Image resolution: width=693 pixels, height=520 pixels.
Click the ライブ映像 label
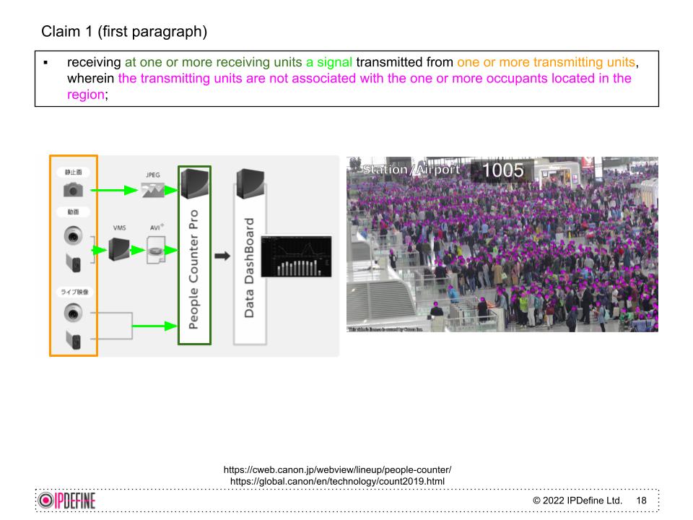point(74,292)
